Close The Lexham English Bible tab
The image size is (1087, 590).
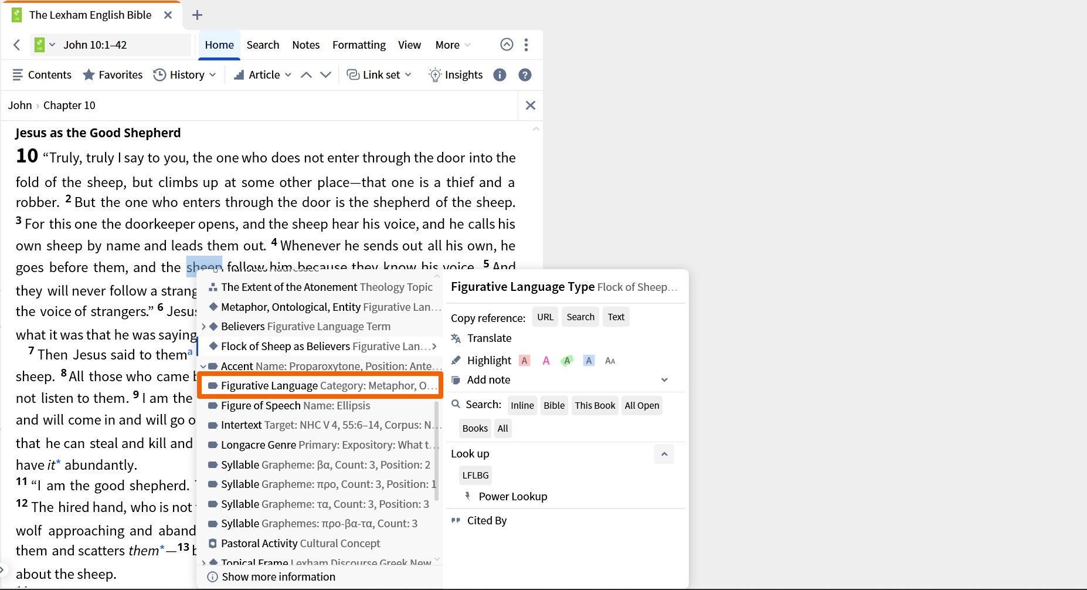[x=168, y=15]
